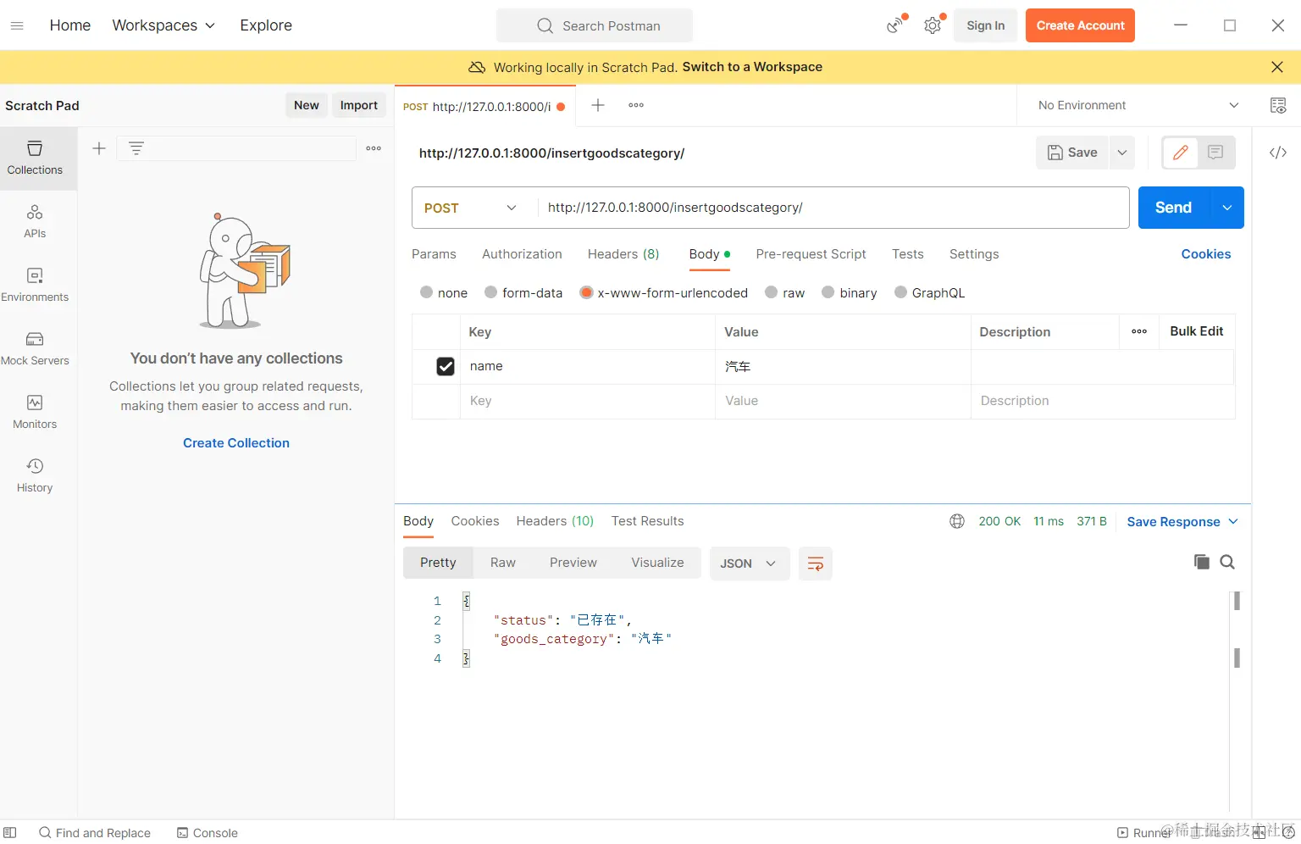Expand the No Environment selector

coord(1138,105)
